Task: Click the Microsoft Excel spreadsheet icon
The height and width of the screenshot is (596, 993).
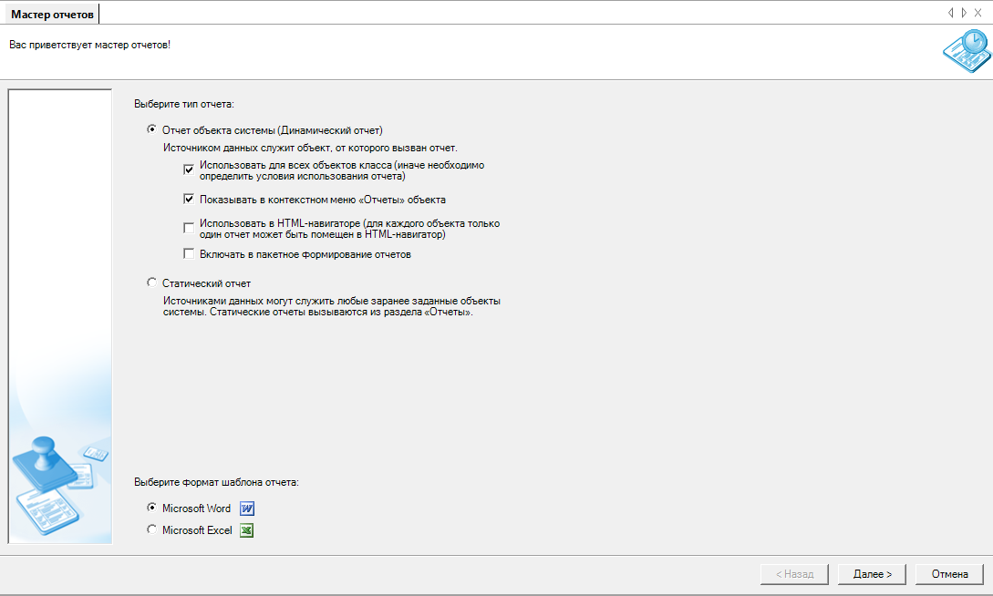Action: [x=246, y=530]
